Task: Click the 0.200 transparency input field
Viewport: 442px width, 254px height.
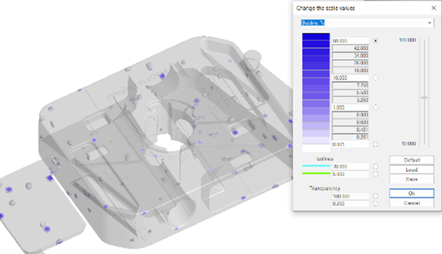Action: click(350, 203)
